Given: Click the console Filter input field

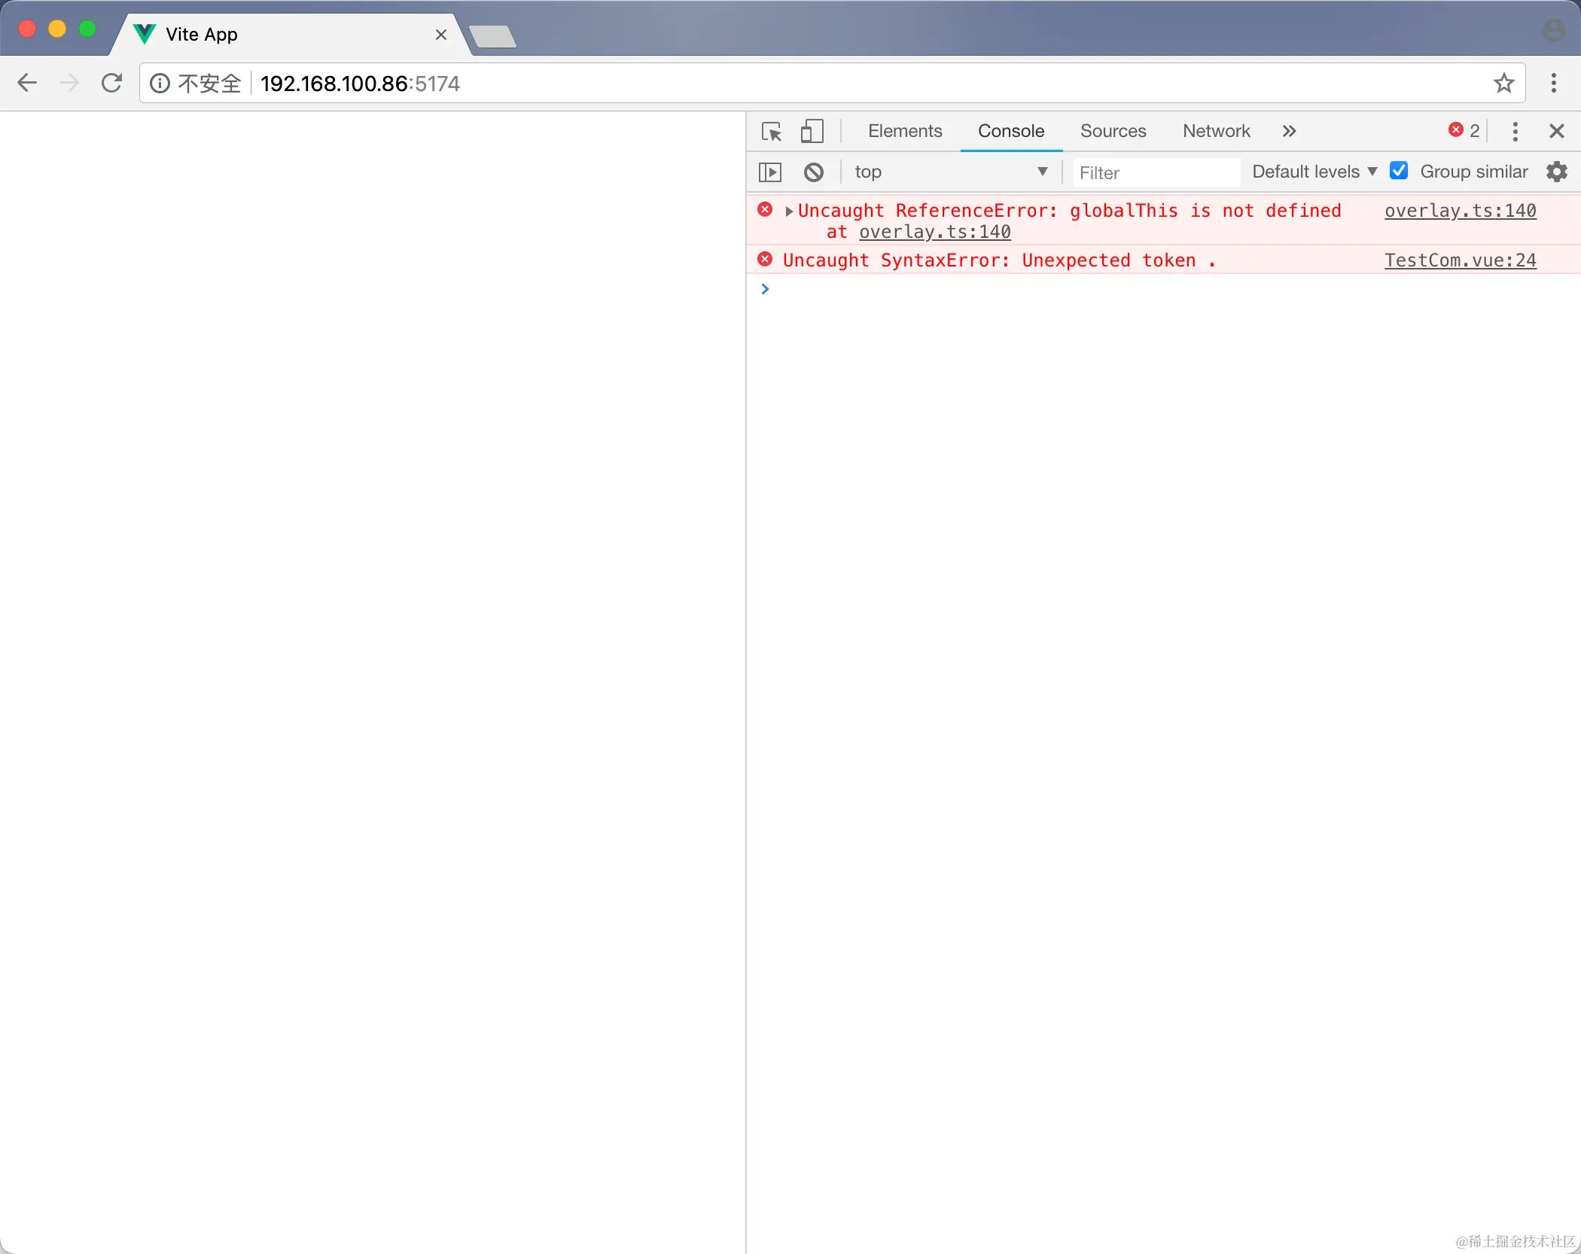Looking at the screenshot, I should (1156, 173).
